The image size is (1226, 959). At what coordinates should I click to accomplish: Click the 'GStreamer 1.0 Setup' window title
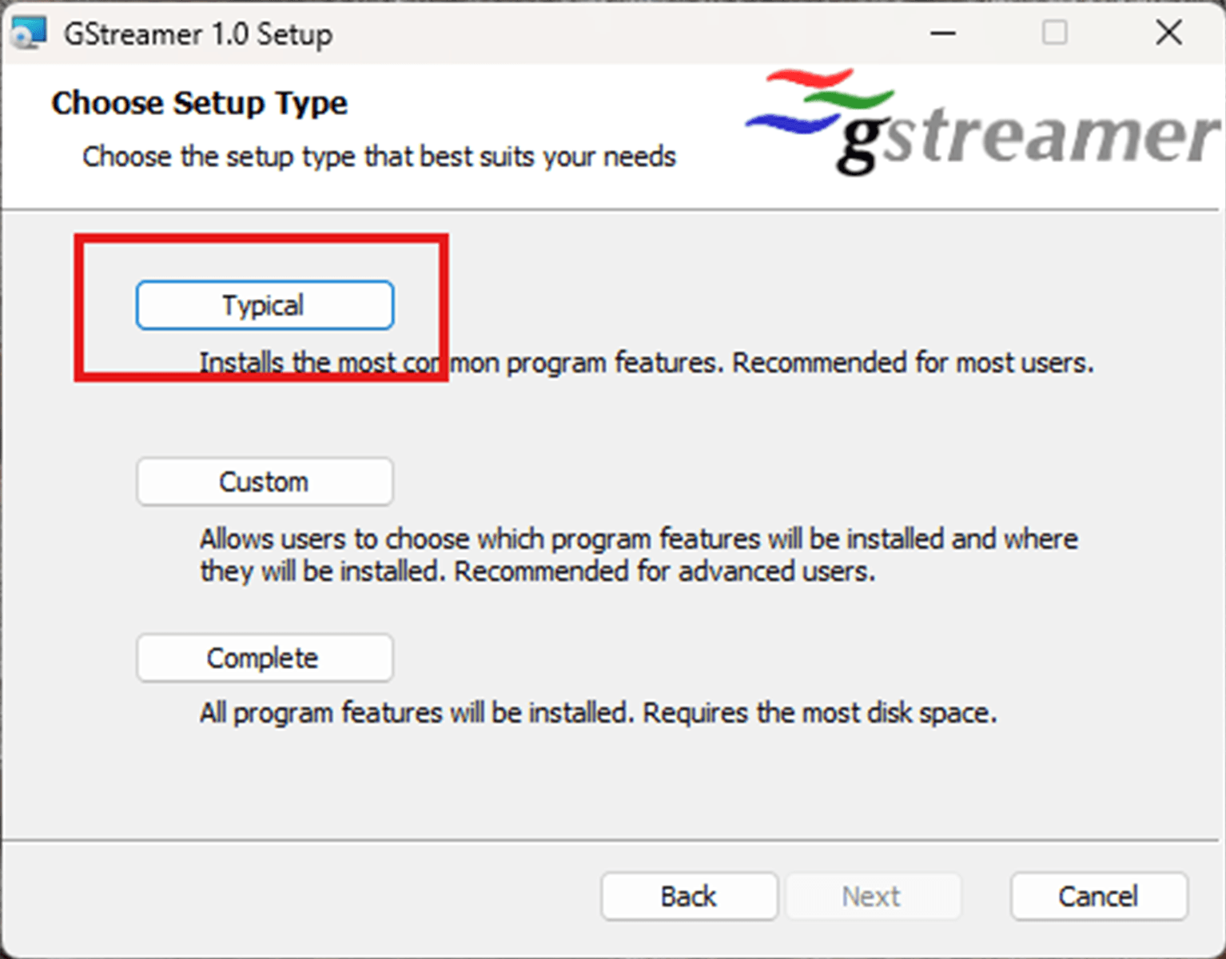pos(198,34)
